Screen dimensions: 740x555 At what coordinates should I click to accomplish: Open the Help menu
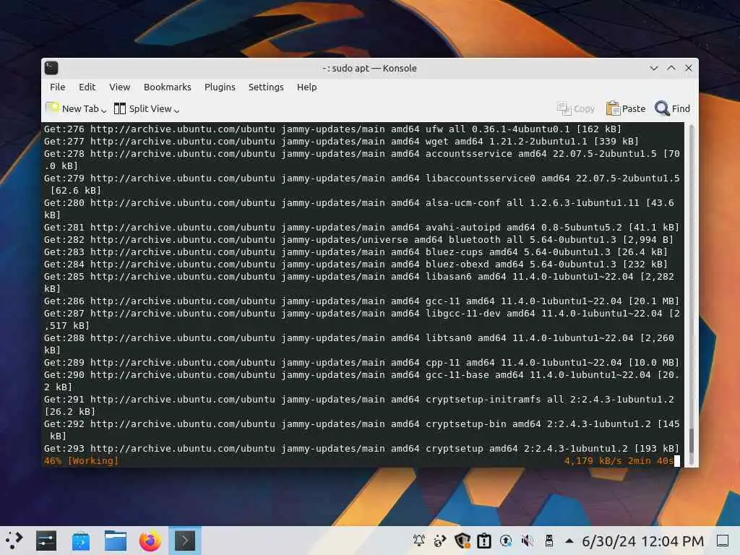tap(306, 87)
